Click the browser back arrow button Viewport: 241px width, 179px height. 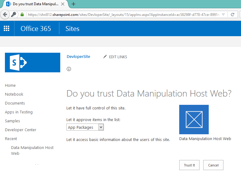click(5, 15)
